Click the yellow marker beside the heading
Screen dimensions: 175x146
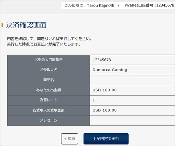tap(2, 25)
